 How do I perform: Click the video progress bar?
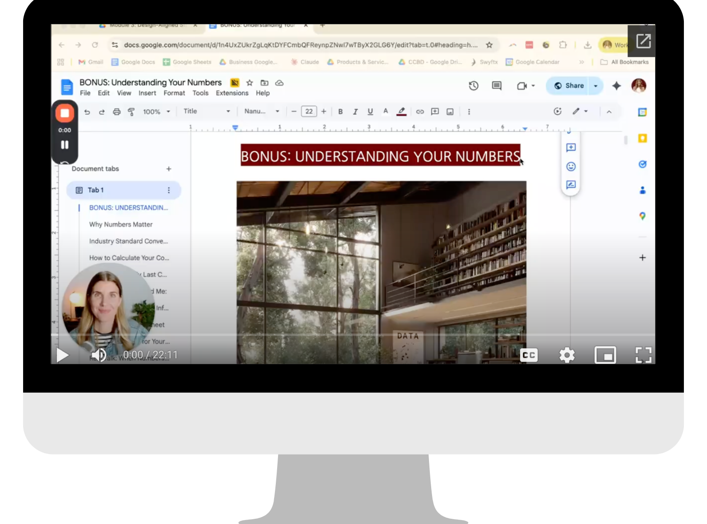pos(353,335)
